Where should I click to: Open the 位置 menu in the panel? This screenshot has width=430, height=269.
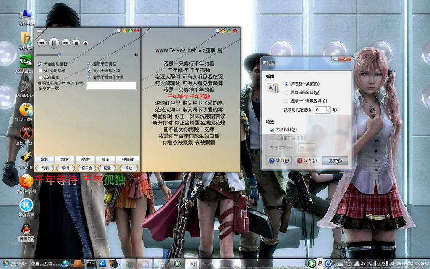pyautogui.click(x=35, y=264)
